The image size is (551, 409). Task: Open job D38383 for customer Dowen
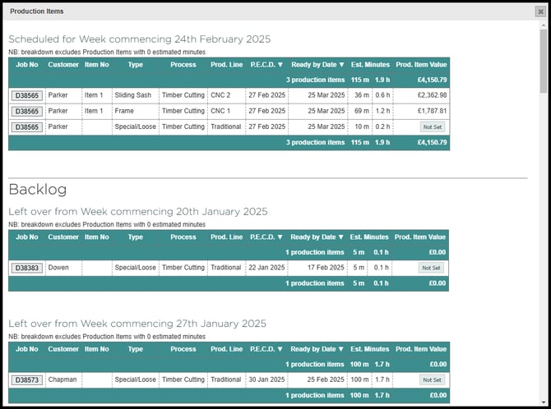pyautogui.click(x=27, y=268)
